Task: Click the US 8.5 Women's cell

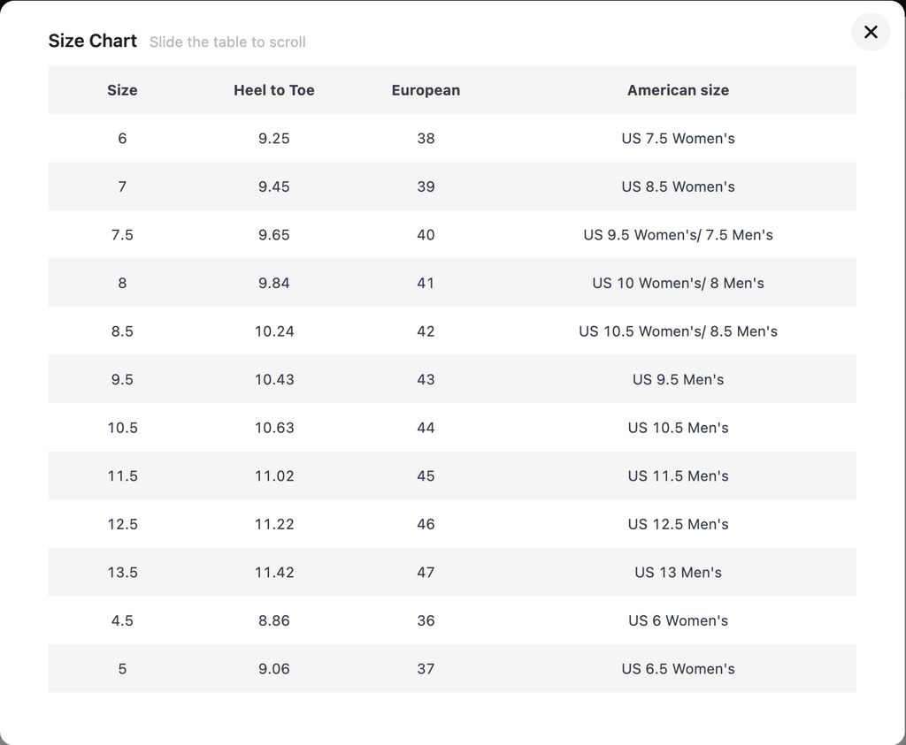Action: (x=678, y=186)
